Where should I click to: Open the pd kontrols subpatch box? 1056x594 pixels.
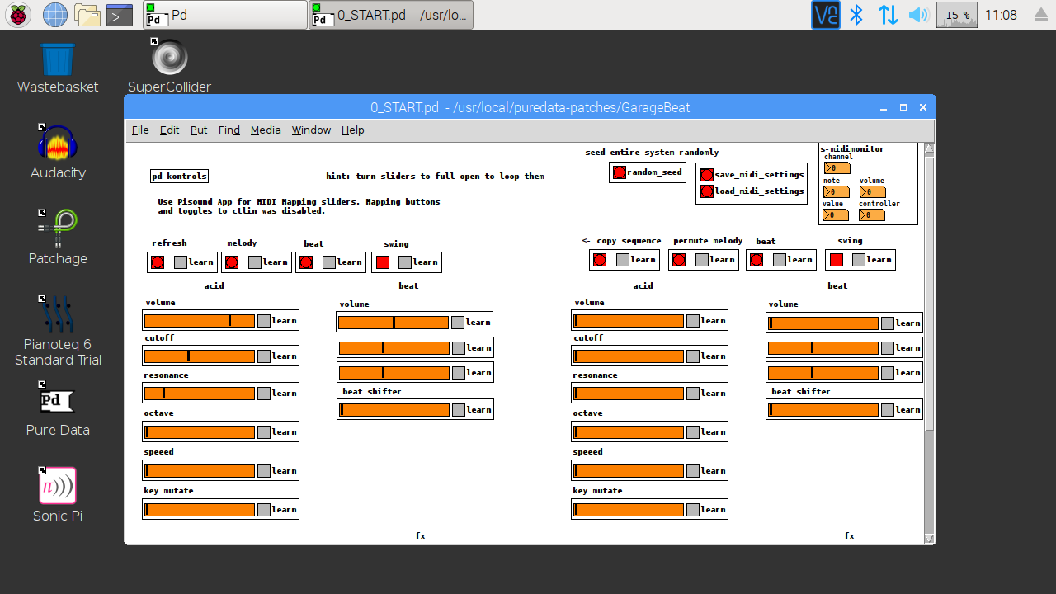pos(179,176)
